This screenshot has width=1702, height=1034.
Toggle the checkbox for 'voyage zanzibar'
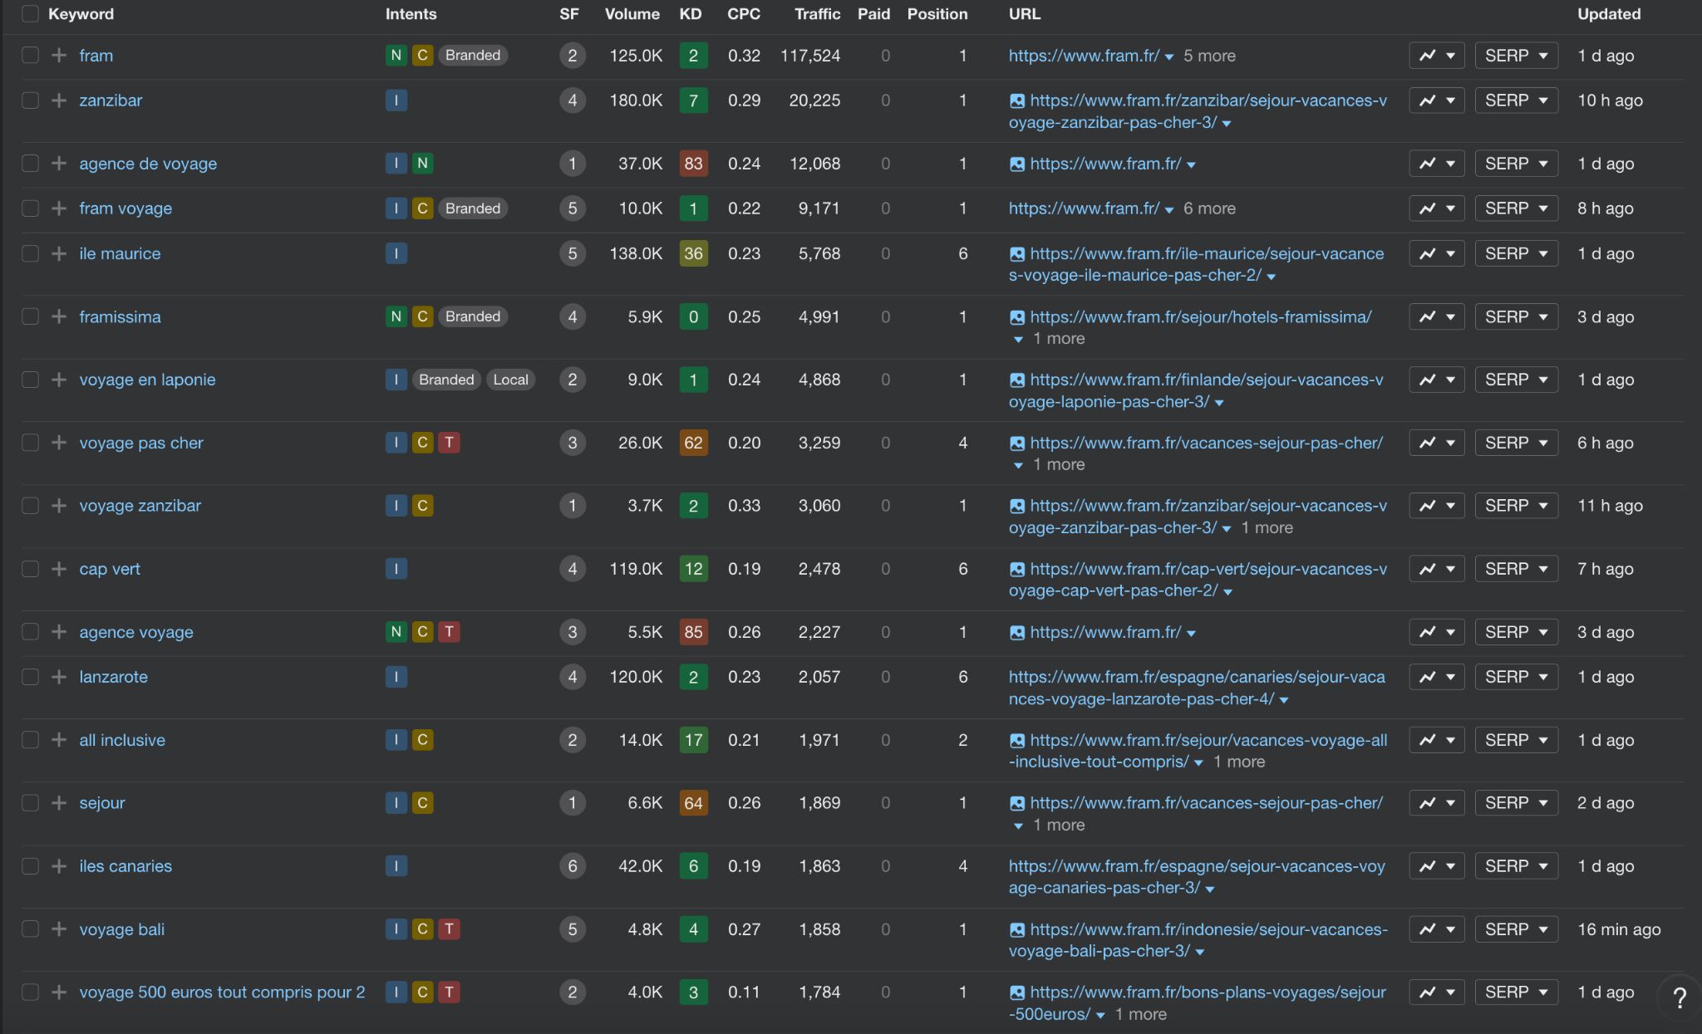(32, 504)
